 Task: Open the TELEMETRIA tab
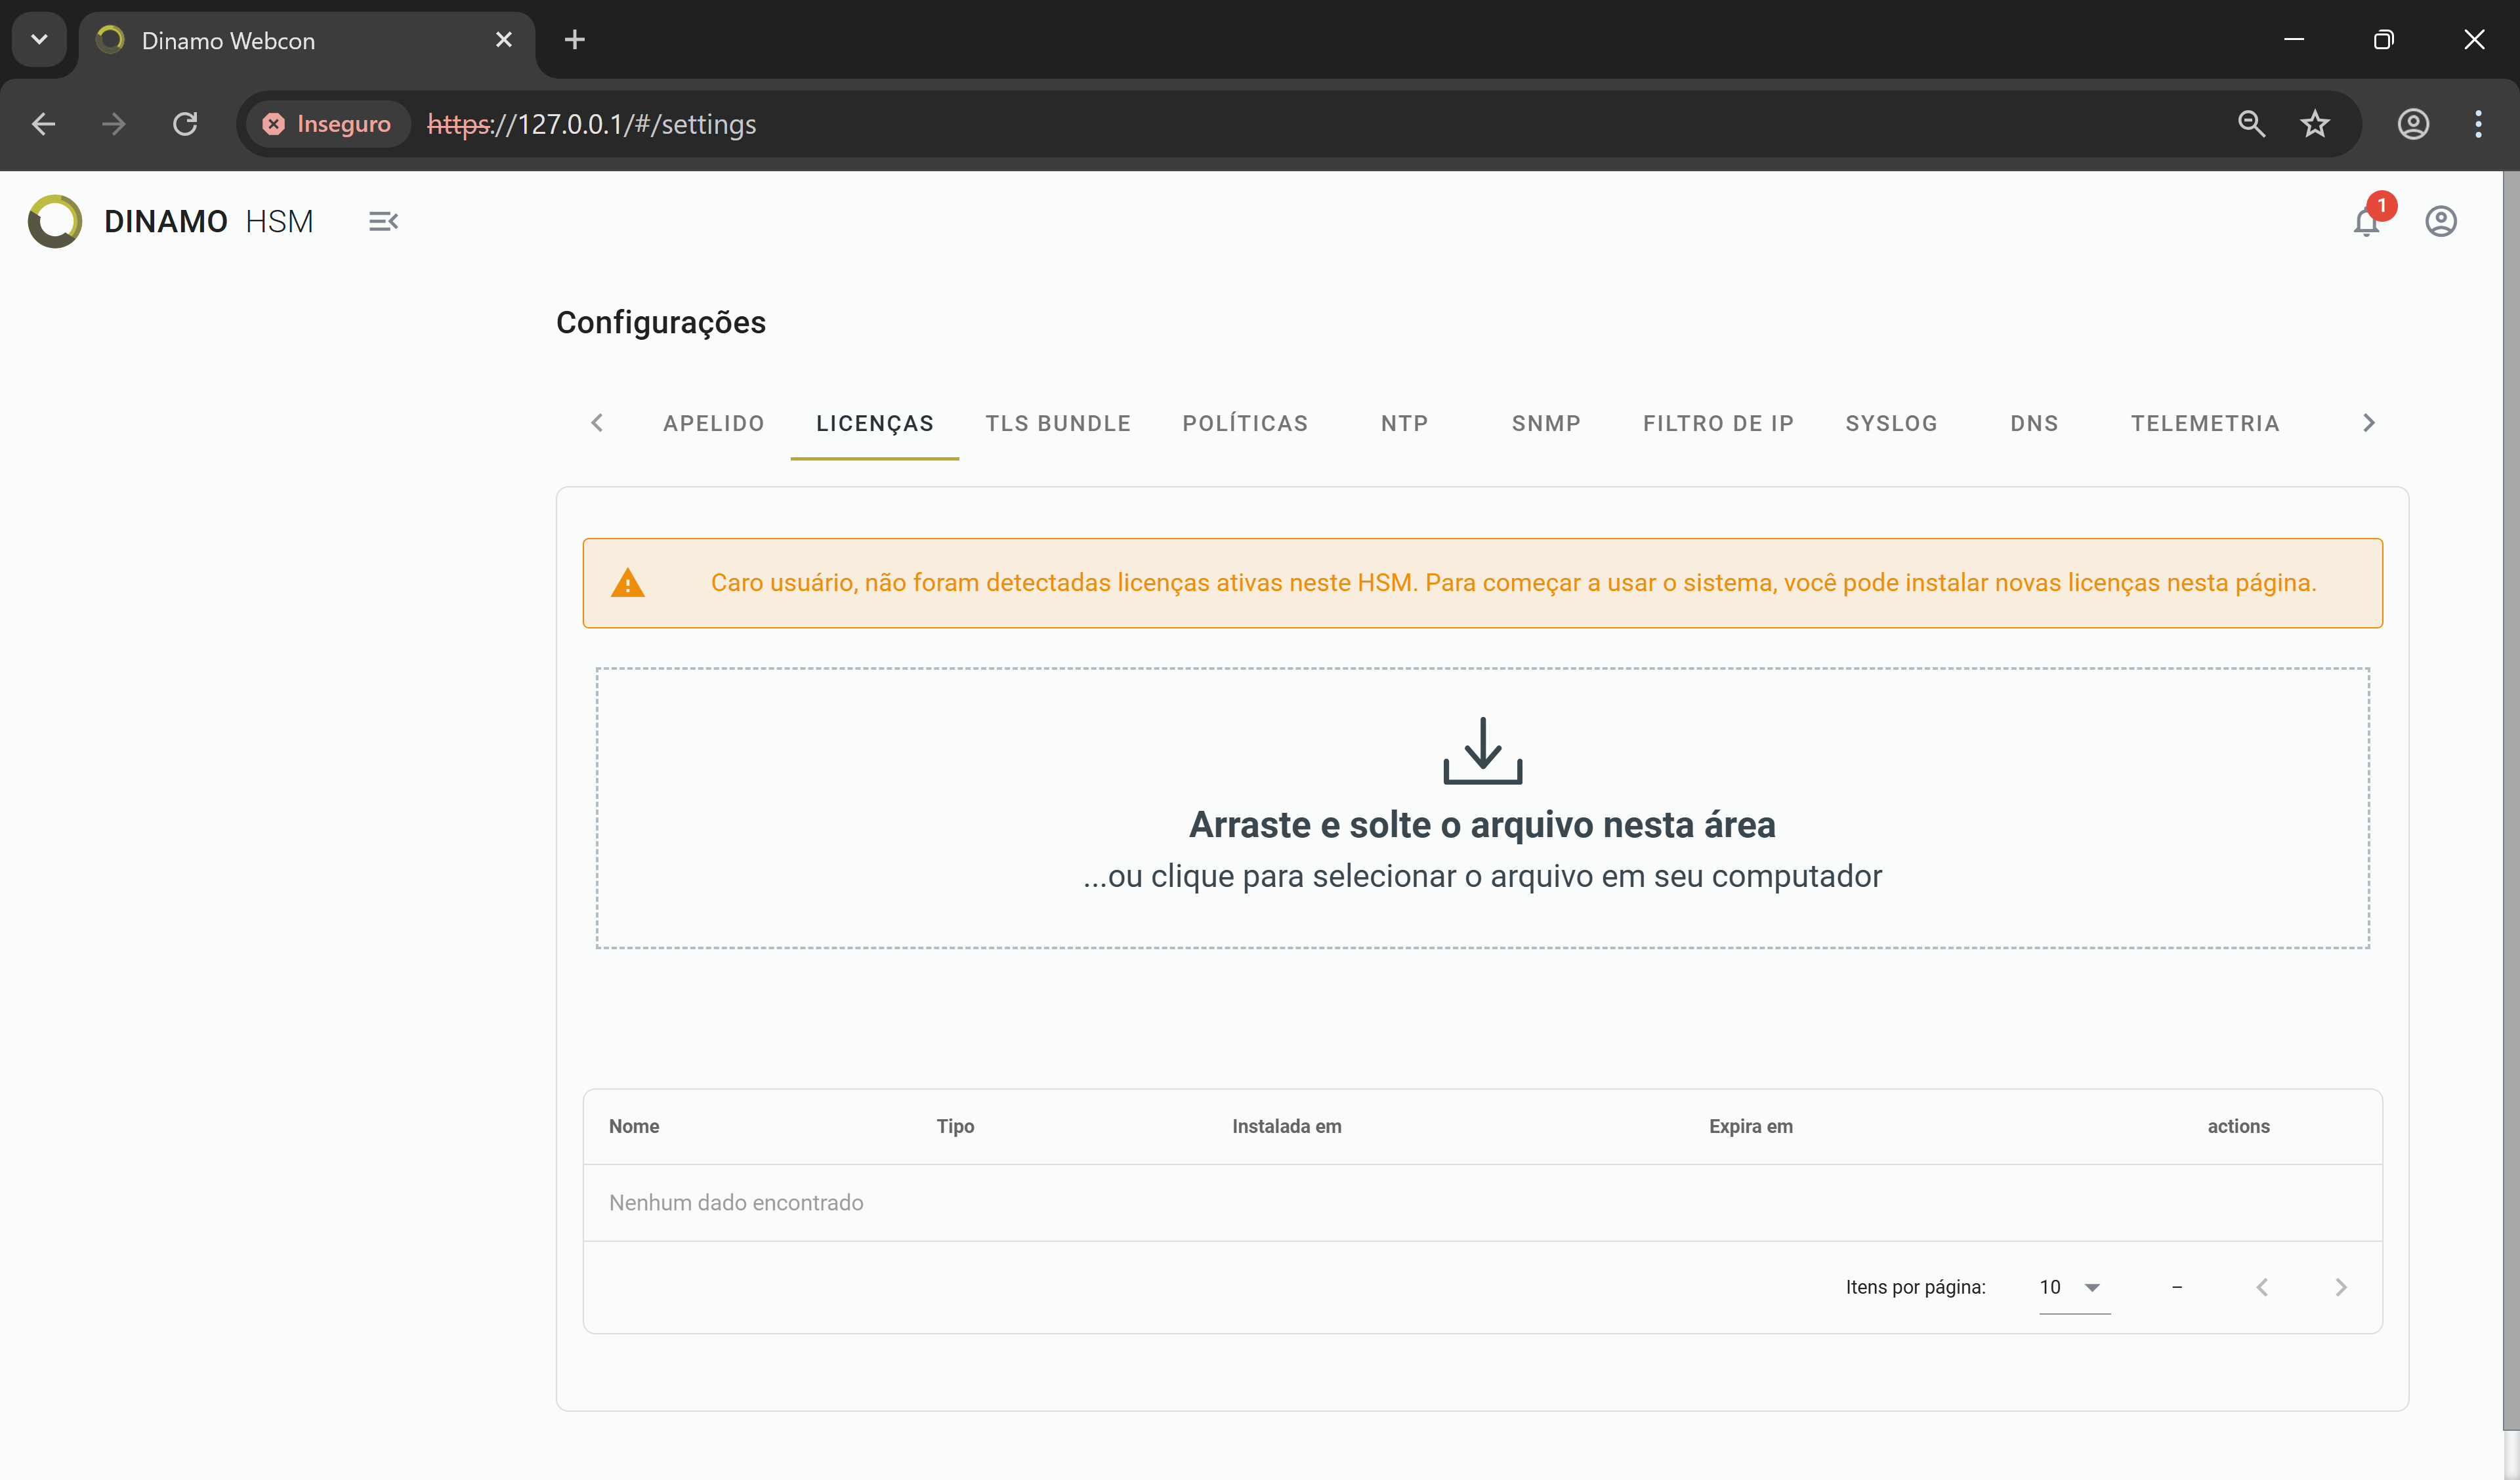(x=2205, y=423)
